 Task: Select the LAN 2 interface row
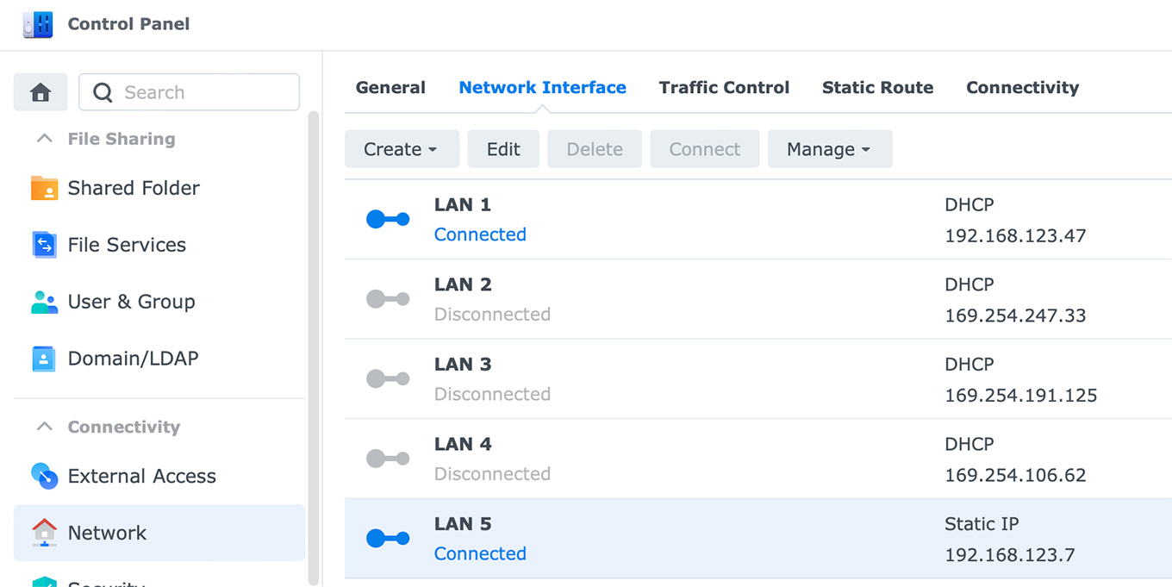click(689, 299)
